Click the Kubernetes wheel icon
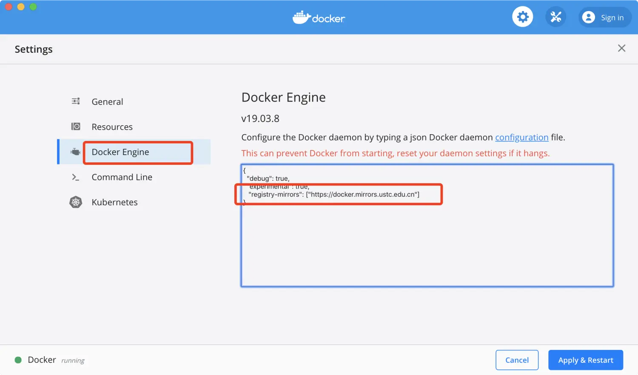 (x=76, y=202)
